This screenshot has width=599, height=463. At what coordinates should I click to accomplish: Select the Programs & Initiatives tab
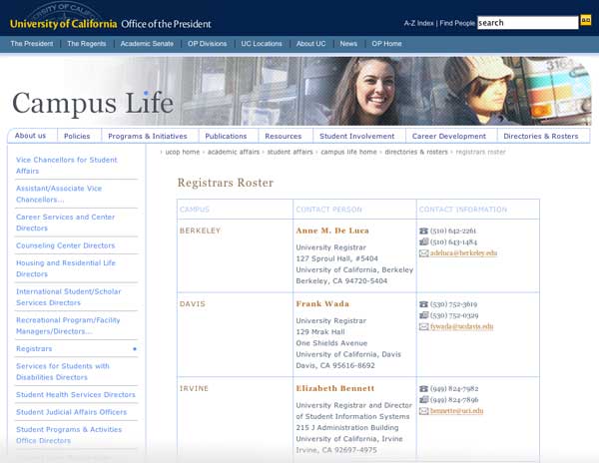(148, 136)
